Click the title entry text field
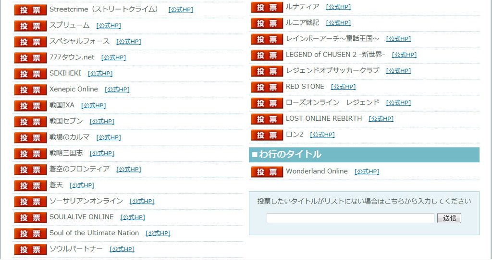Screen dimensions: 492x260 pyautogui.click(x=350, y=218)
